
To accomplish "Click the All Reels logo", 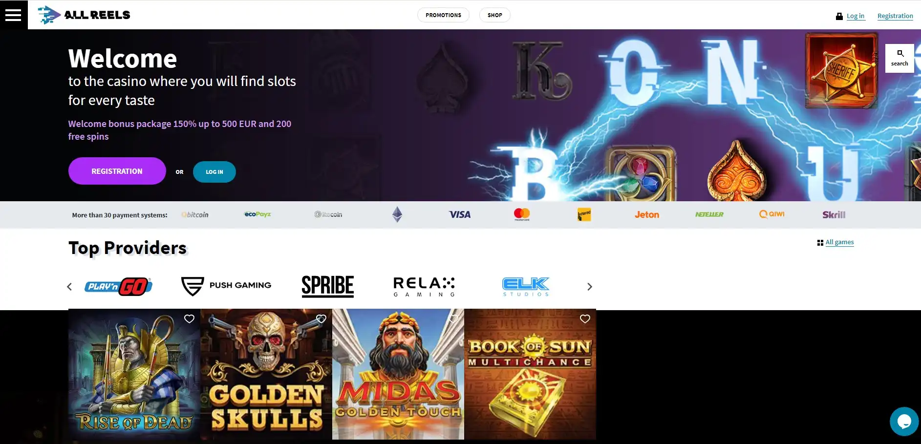I will [x=84, y=15].
